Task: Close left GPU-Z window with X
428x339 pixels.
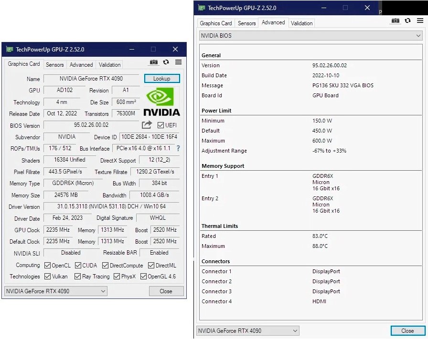Action: coord(175,49)
